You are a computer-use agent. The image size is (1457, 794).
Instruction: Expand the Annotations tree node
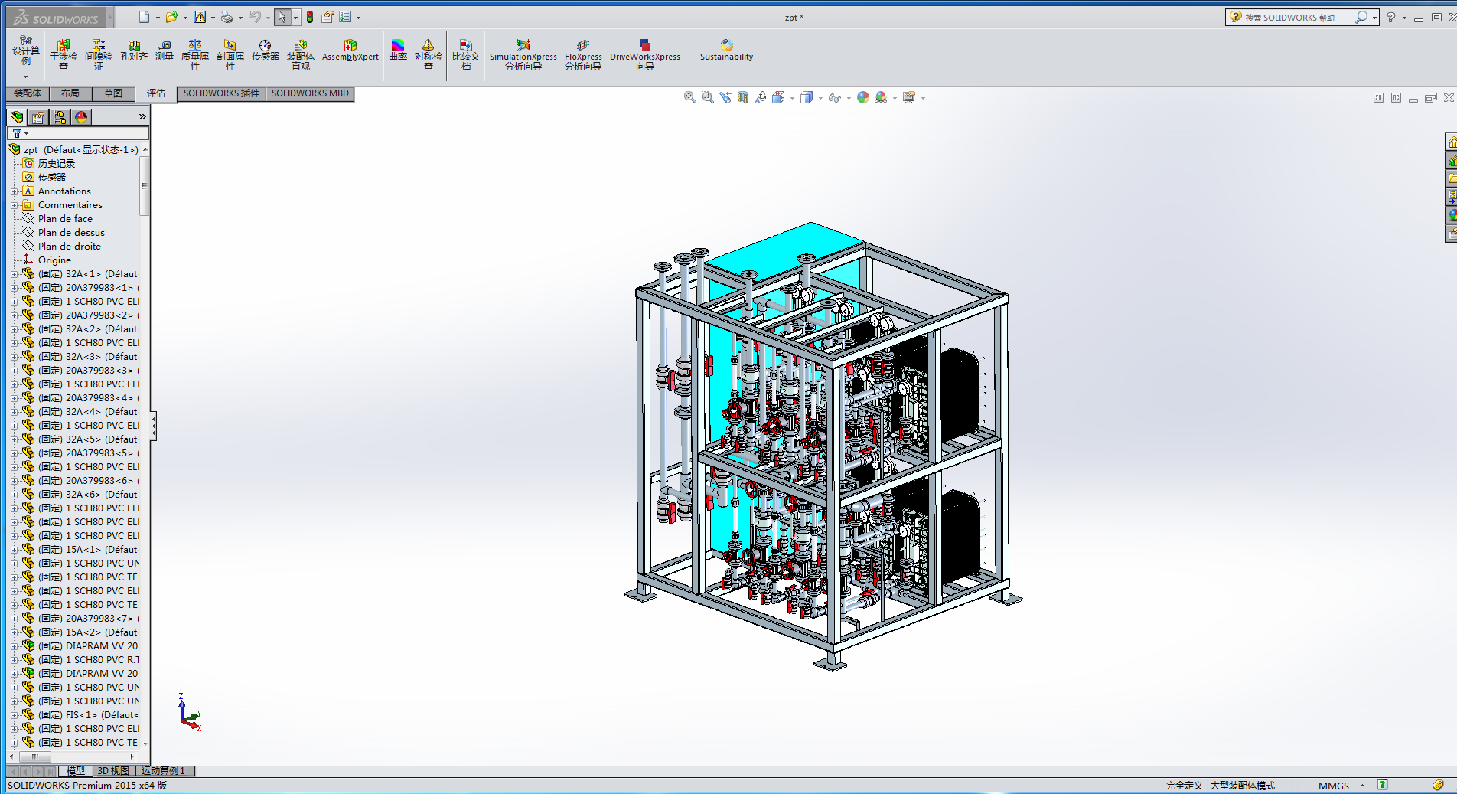[x=14, y=191]
